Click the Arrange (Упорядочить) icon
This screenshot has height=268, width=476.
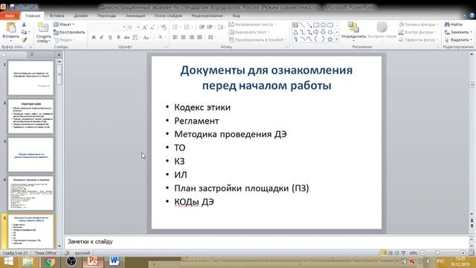[353, 28]
